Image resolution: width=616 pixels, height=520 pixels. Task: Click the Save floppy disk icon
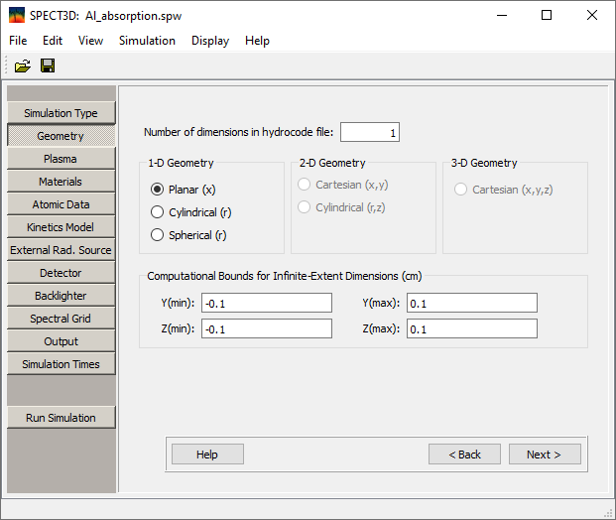(x=47, y=65)
